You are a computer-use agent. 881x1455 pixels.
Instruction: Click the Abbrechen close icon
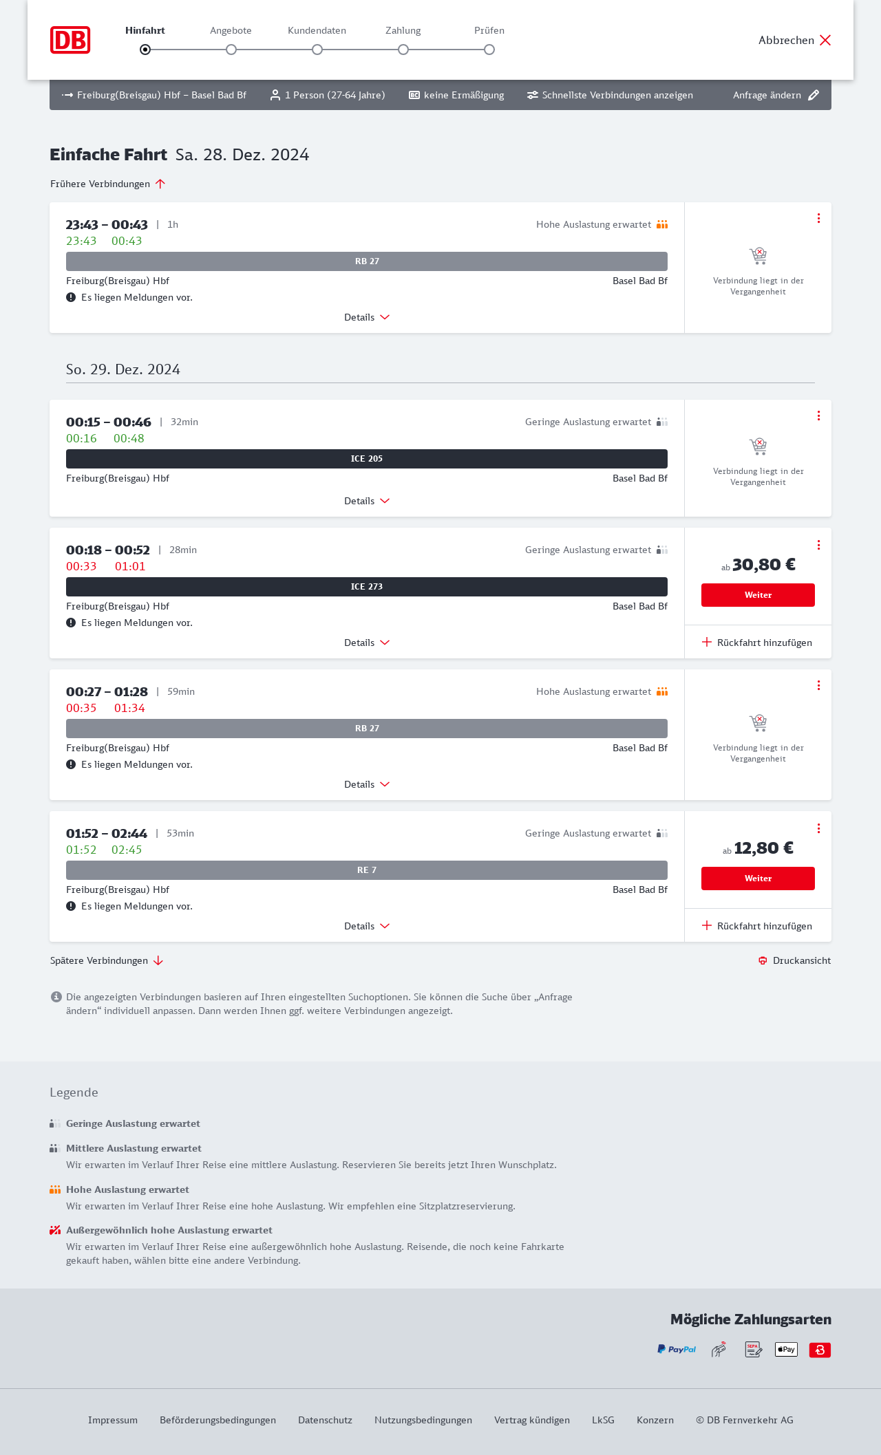(x=825, y=40)
